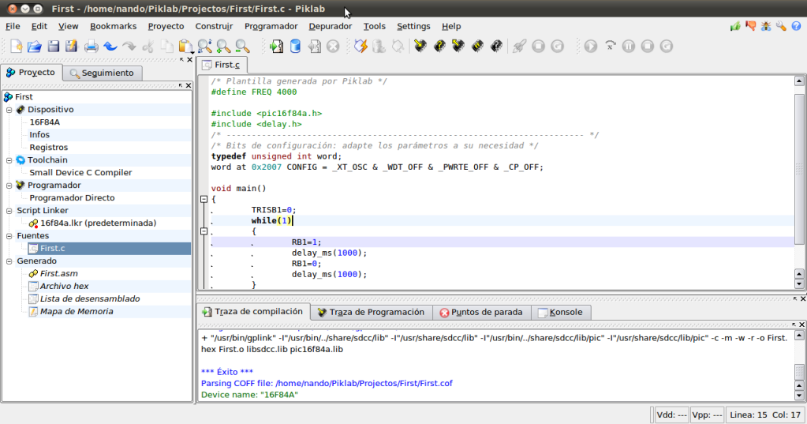Open the Proyecto menu
The image size is (807, 424).
click(x=166, y=26)
